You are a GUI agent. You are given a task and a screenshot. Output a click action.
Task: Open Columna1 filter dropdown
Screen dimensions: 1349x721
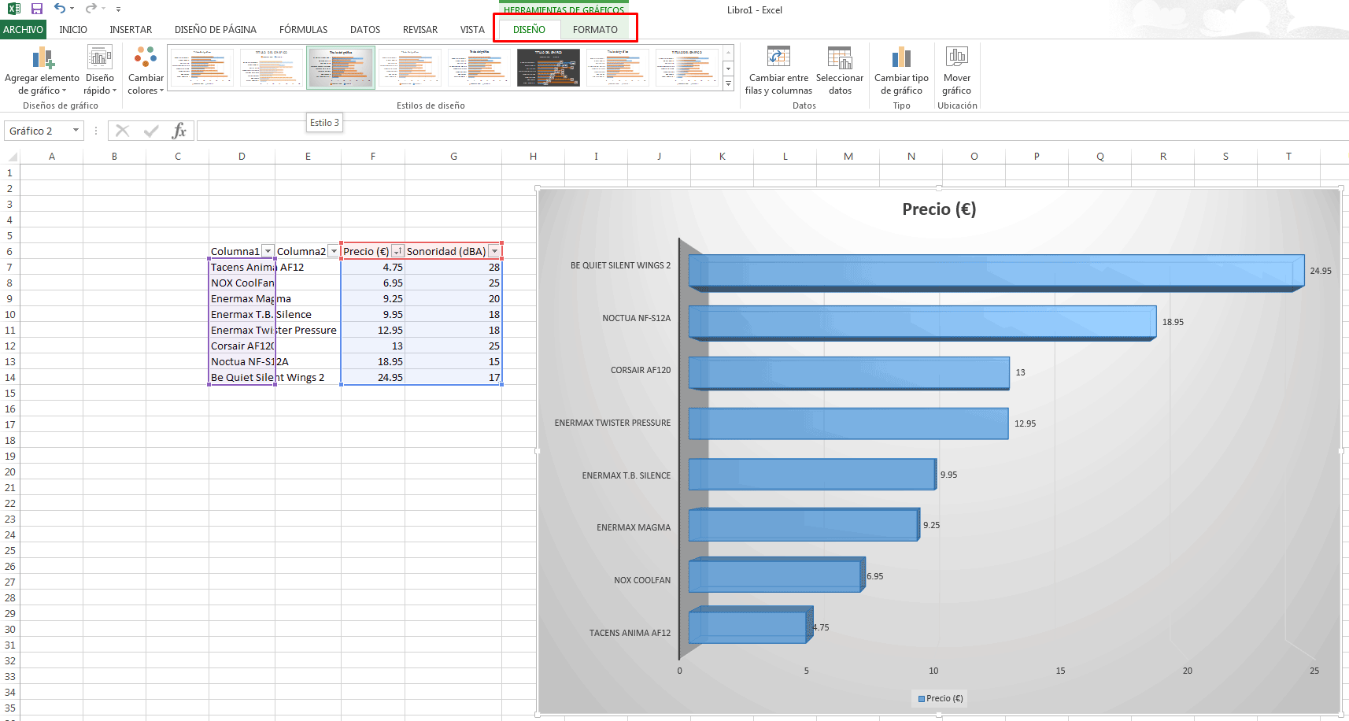268,251
